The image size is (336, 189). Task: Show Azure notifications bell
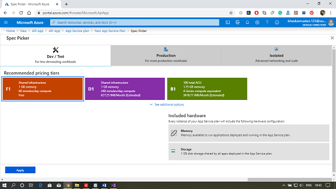click(x=247, y=23)
